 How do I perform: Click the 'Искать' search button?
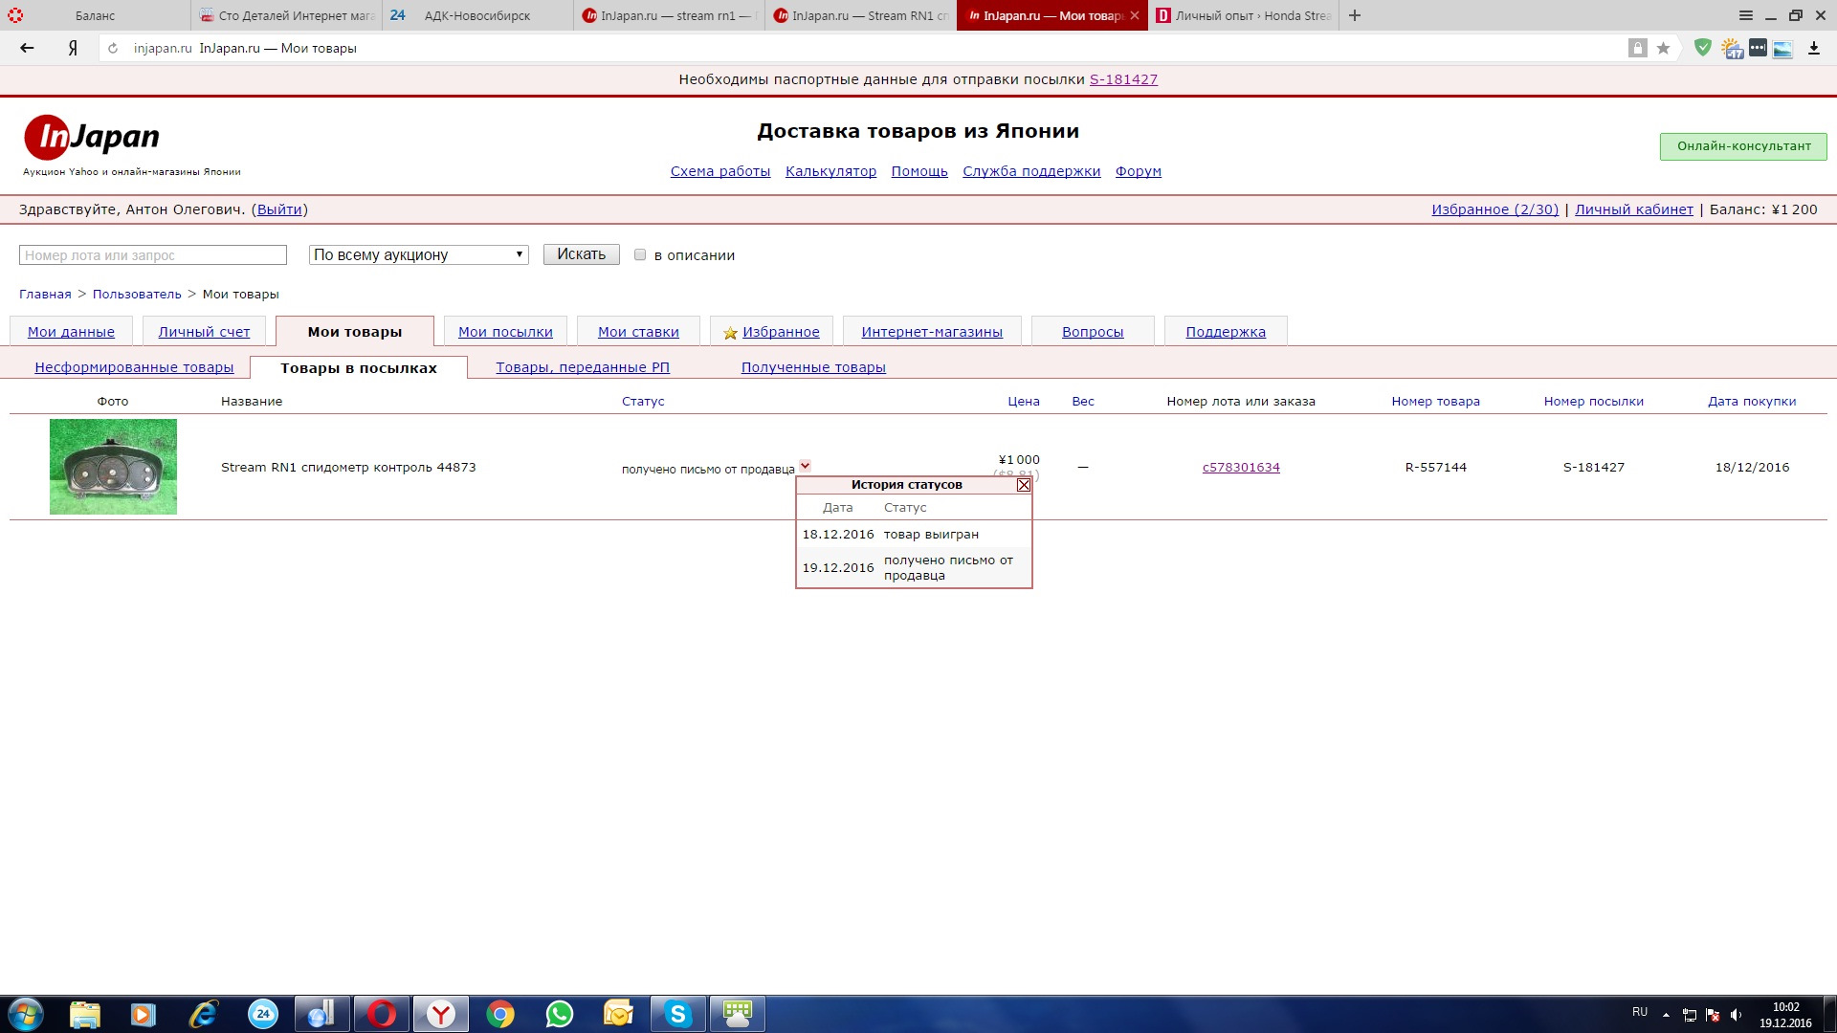582,254
